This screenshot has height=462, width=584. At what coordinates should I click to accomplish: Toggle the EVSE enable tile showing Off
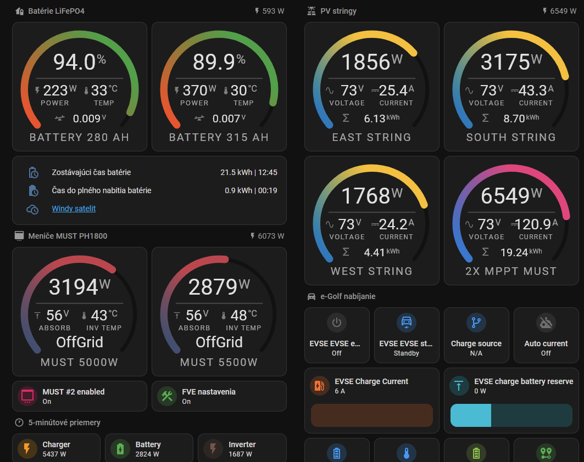tap(337, 335)
